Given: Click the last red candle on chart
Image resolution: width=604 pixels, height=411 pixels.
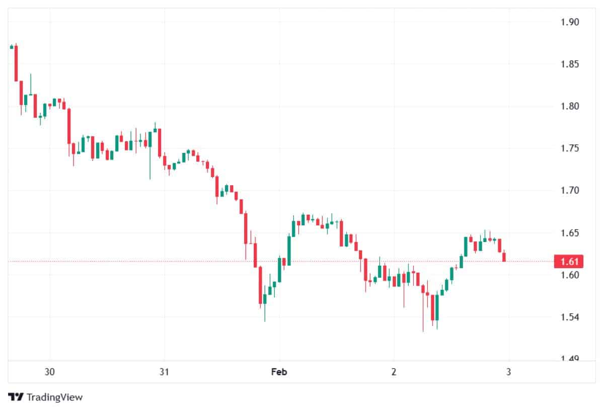Looking at the screenshot, I should click(504, 257).
